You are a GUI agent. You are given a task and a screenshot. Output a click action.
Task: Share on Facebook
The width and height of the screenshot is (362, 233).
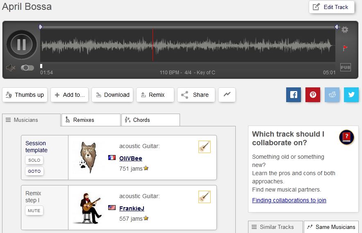(294, 95)
